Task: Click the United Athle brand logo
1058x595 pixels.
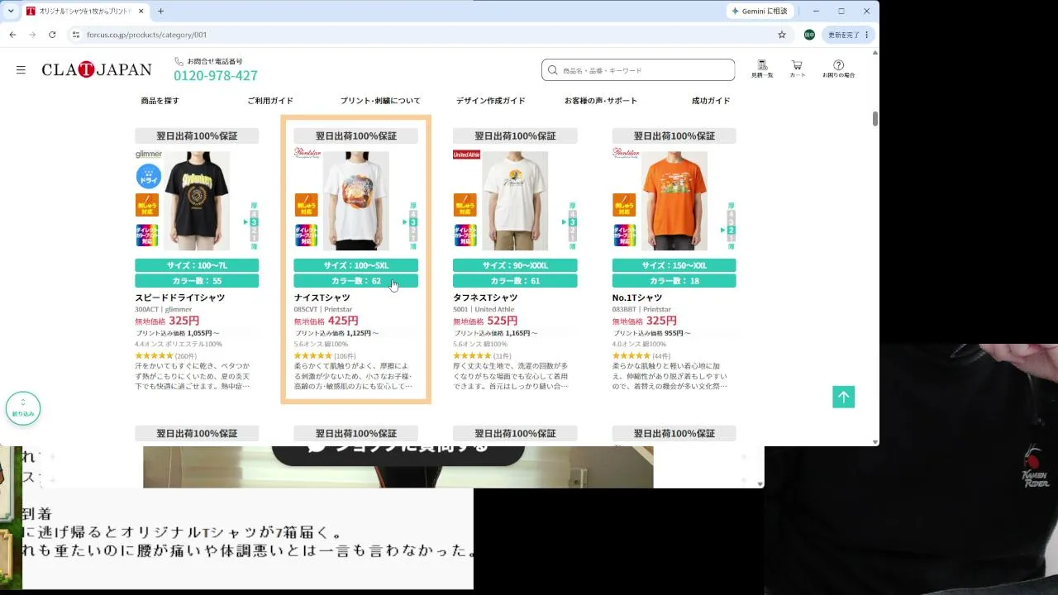Action: point(466,155)
